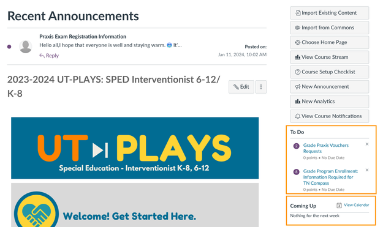This screenshot has width=383, height=227.
Task: Reply to Praxis Exam announcement
Action: point(49,56)
